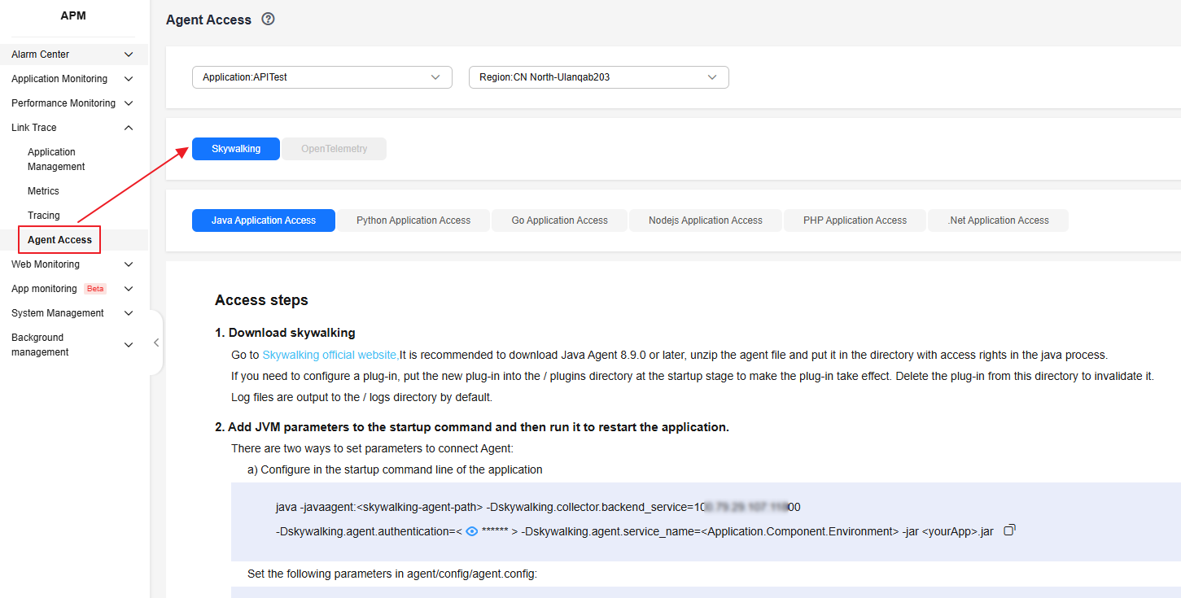Screen dimensions: 1181x598
Task: Click the java -javaagent command line
Action: pos(538,507)
